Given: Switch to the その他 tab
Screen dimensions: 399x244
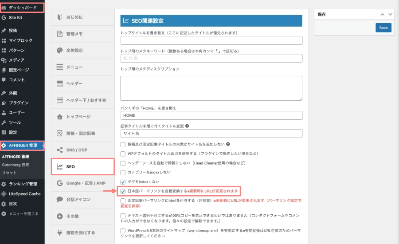Looking at the screenshot, I should tap(83, 216).
